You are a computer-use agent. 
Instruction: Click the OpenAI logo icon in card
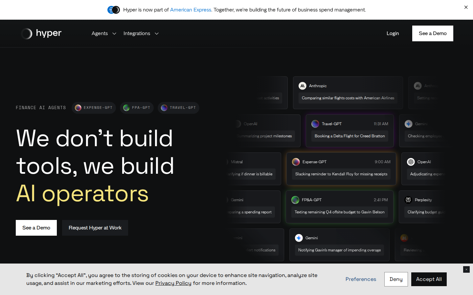pyautogui.click(x=411, y=162)
